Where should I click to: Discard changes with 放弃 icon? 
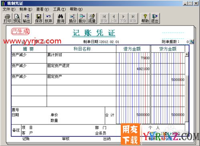[x=48, y=18]
